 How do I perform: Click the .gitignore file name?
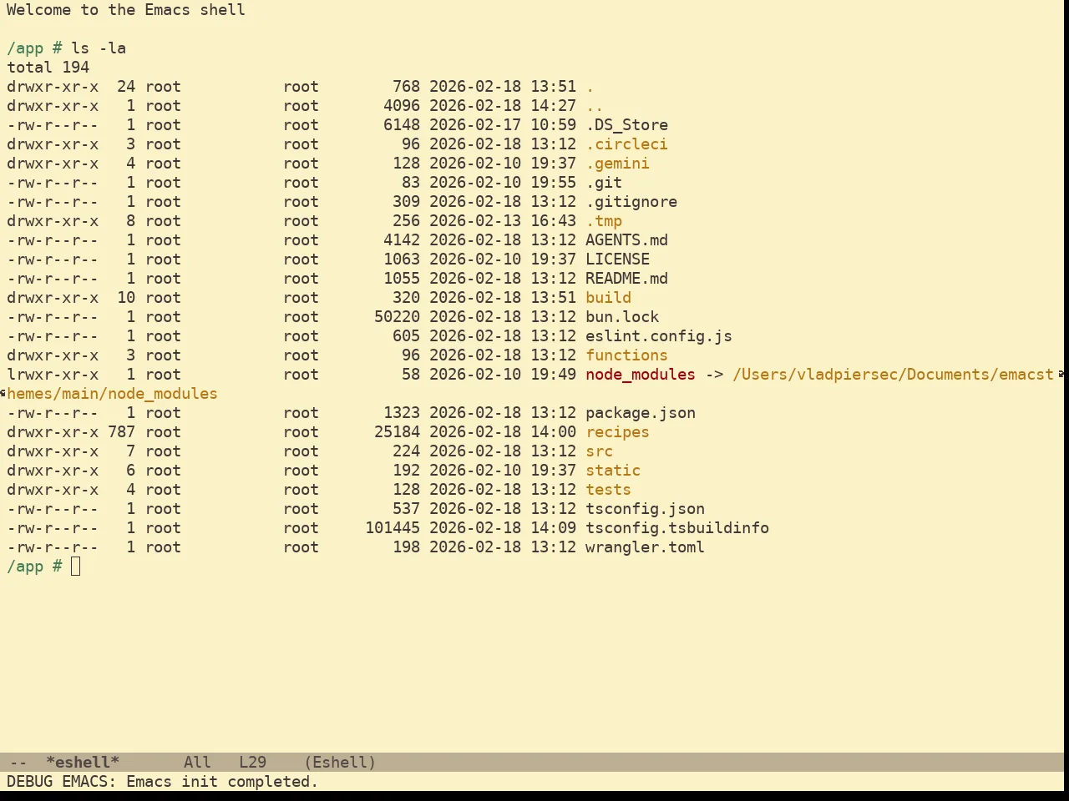tap(631, 202)
